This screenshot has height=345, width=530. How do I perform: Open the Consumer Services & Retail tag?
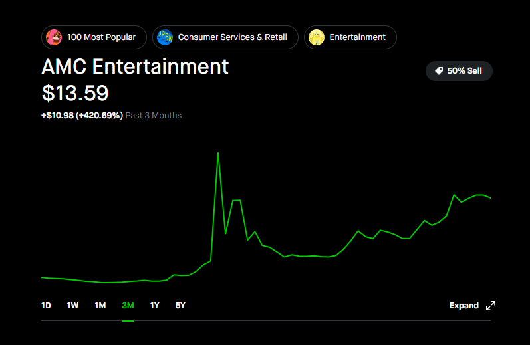tap(225, 37)
